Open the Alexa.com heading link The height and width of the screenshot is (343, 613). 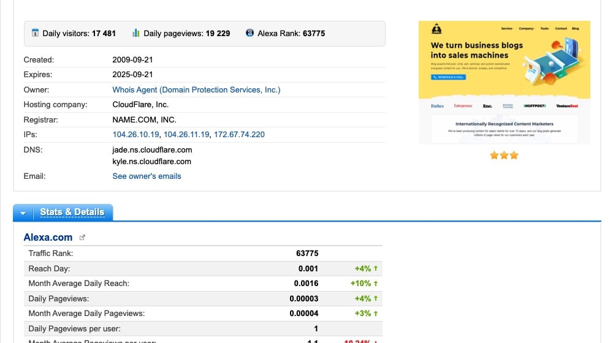48,237
